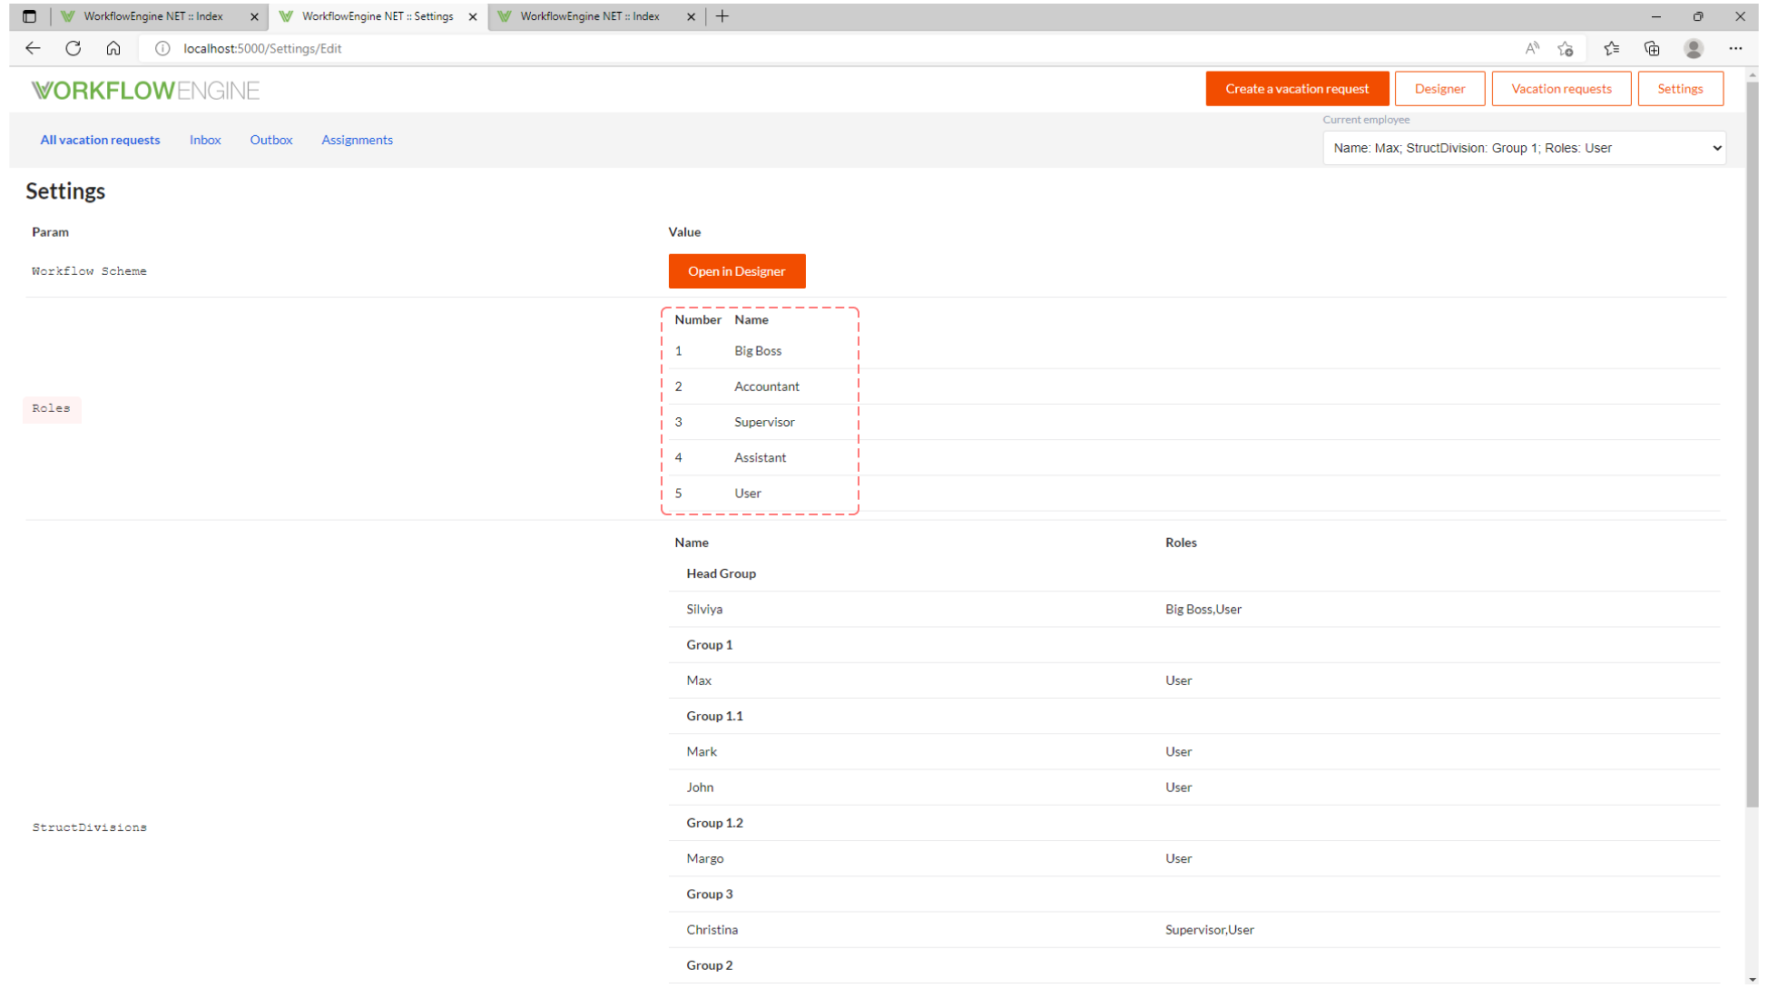1768x988 pixels.
Task: Click Create a vacation request button
Action: 1297,89
